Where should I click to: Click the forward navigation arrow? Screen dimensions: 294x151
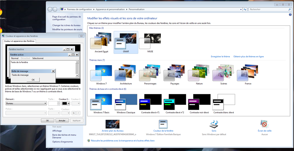tap(55, 9)
